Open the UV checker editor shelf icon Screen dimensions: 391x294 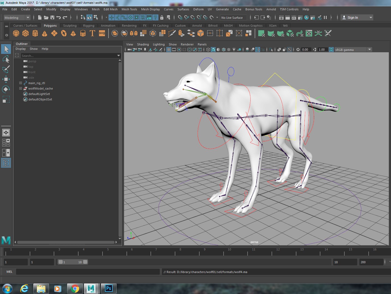tap(309, 33)
